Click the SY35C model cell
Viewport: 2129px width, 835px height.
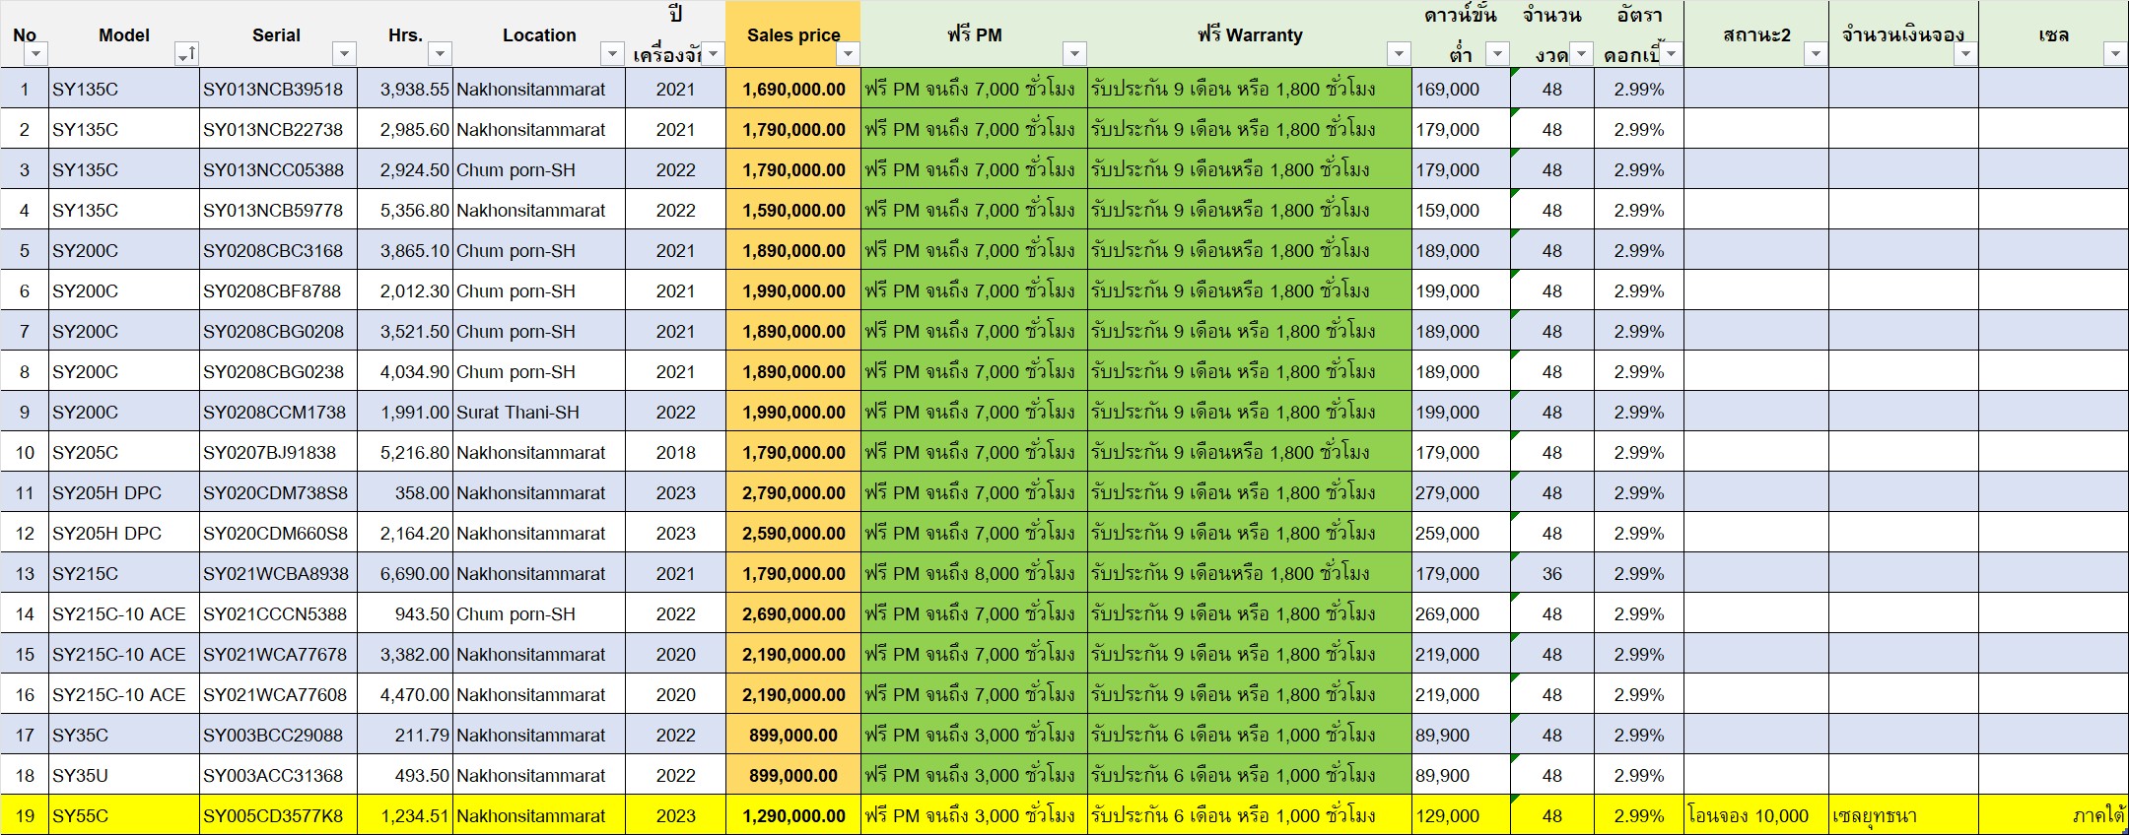click(124, 735)
